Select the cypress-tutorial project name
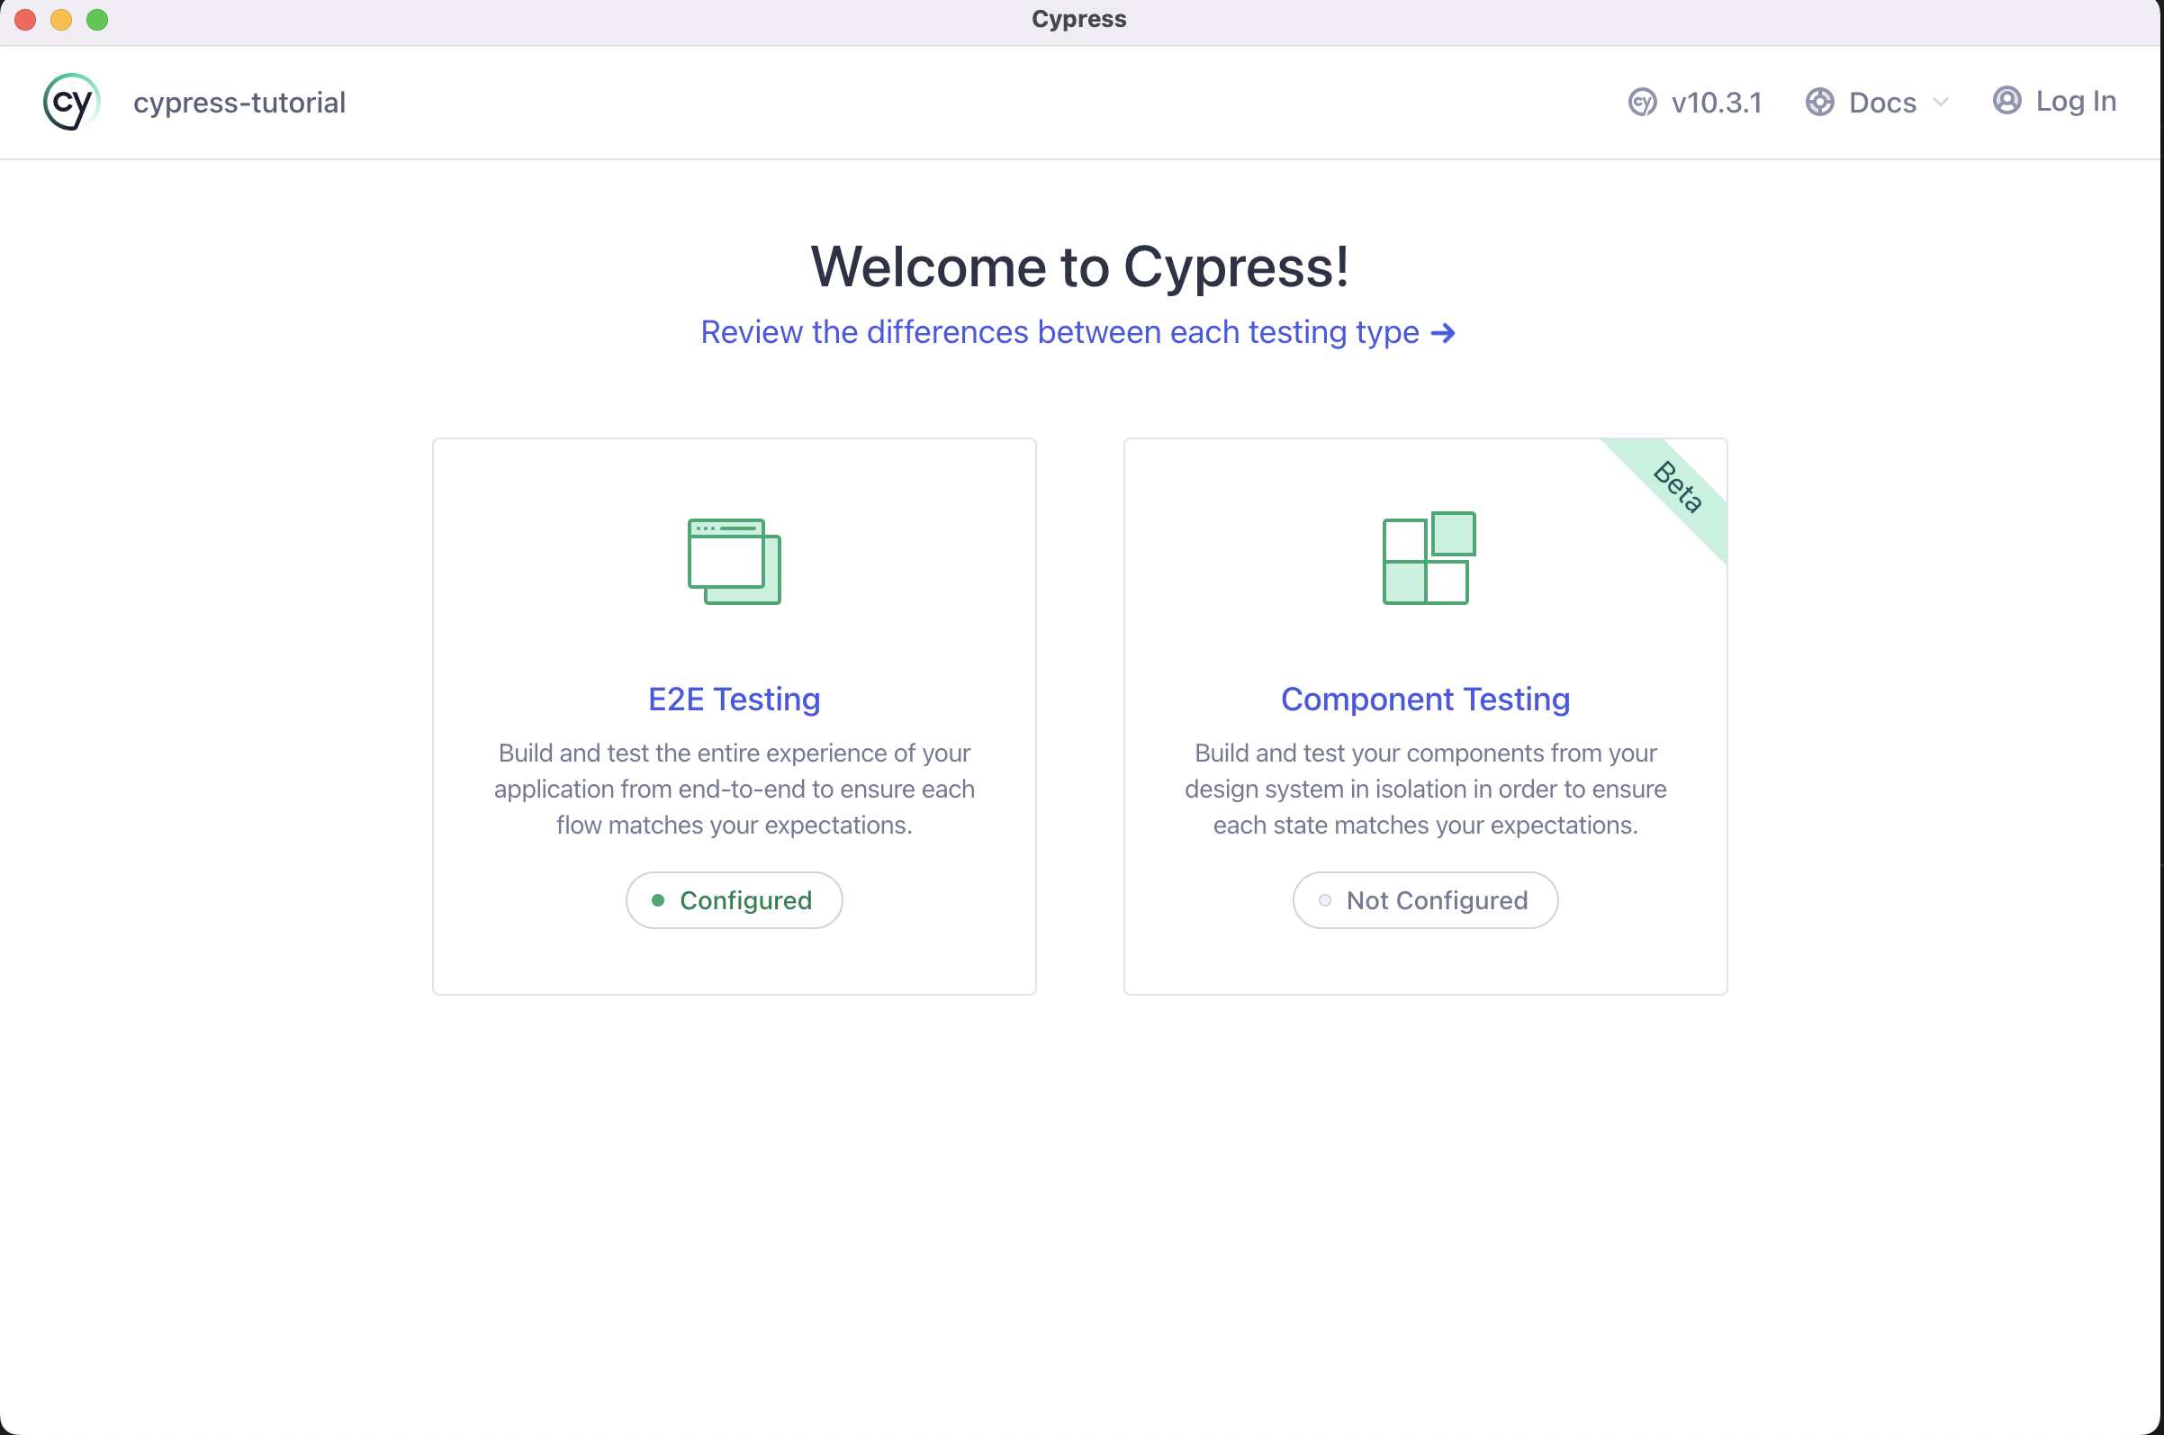 click(239, 103)
